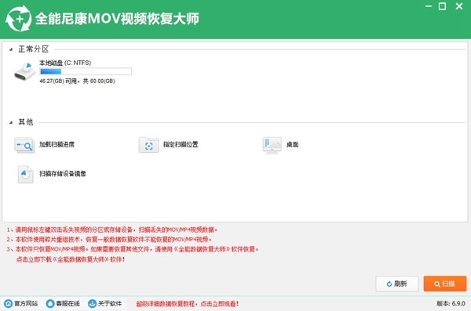This screenshot has width=471, height=311.
Task: Click the 46.27(GB) 可用 disk space text
Action: tap(77, 81)
